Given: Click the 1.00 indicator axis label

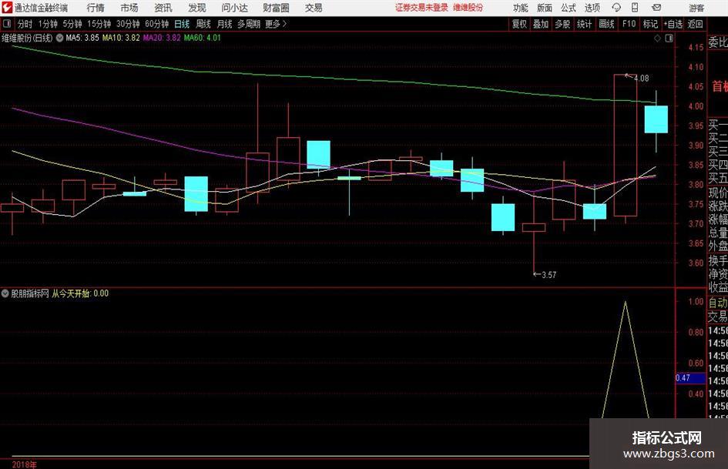Looking at the screenshot, I should point(696,301).
